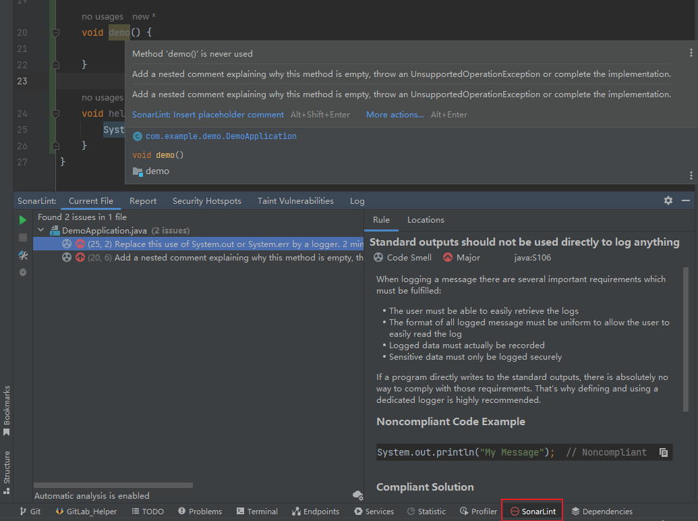Screen dimensions: 698x521
Task: Click the 'Method 'demo()' is never used' message
Action: [x=192, y=54]
